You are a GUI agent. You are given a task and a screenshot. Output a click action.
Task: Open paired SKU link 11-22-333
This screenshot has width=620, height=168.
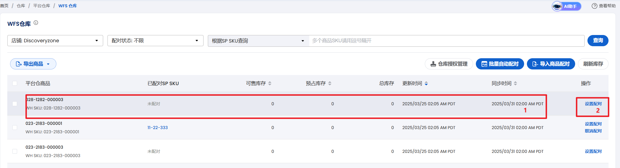[158, 127]
